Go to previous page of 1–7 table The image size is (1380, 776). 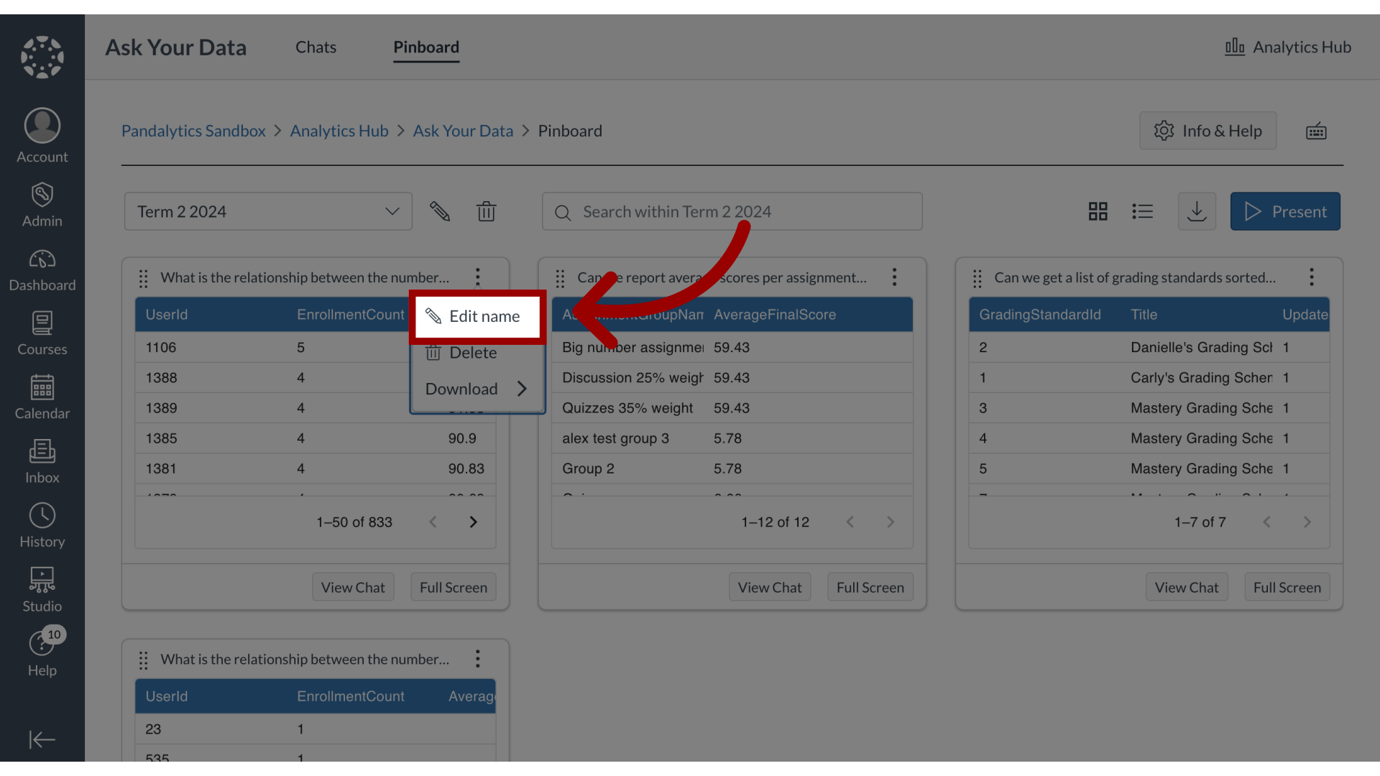point(1267,522)
